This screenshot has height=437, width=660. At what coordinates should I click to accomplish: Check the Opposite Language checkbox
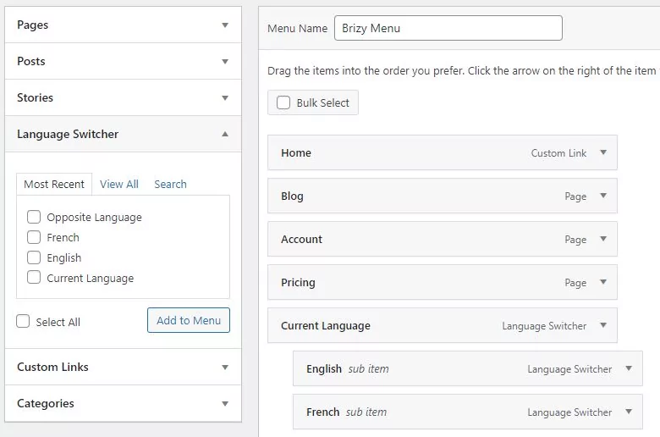pos(34,217)
